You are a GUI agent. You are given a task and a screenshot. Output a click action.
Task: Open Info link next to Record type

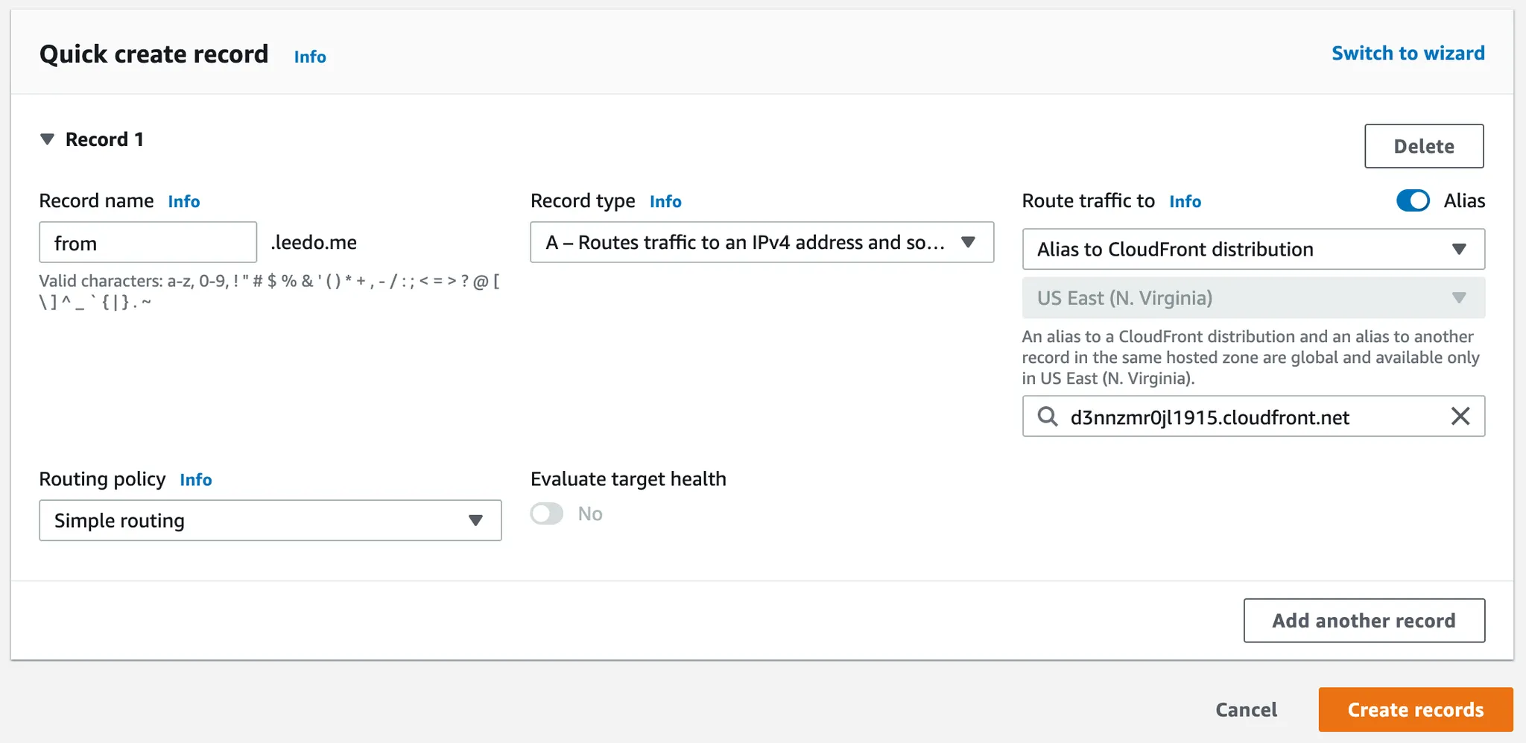pyautogui.click(x=665, y=201)
